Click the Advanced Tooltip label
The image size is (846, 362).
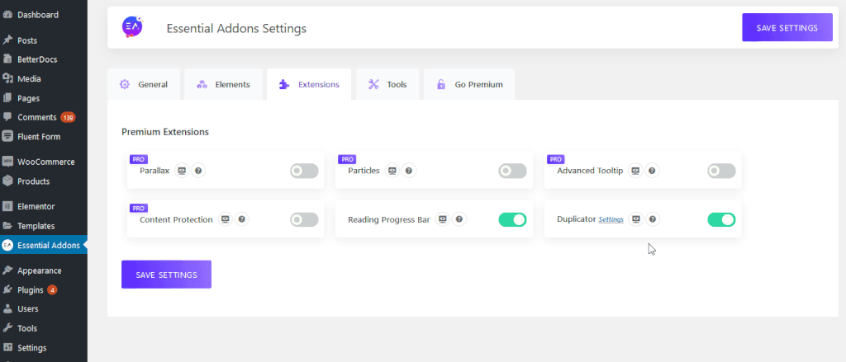point(590,171)
